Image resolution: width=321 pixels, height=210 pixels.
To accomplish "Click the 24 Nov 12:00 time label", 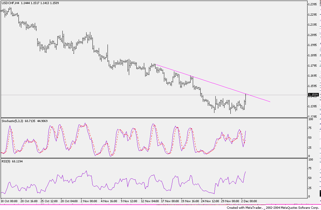I will pyautogui.click(x=210, y=201).
